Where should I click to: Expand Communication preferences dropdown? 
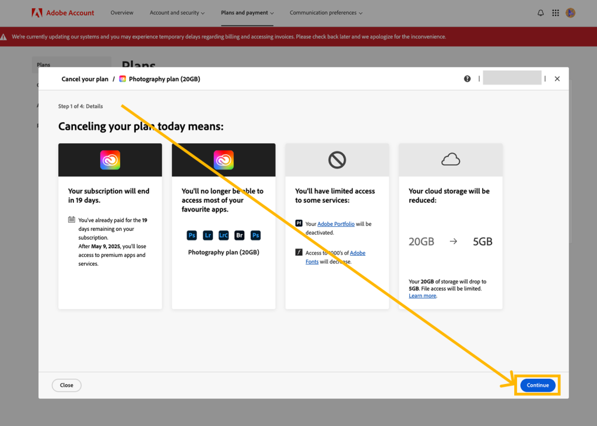click(x=326, y=13)
